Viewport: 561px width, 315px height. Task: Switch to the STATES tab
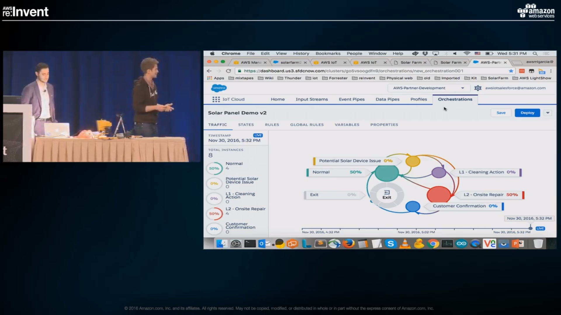tap(246, 125)
